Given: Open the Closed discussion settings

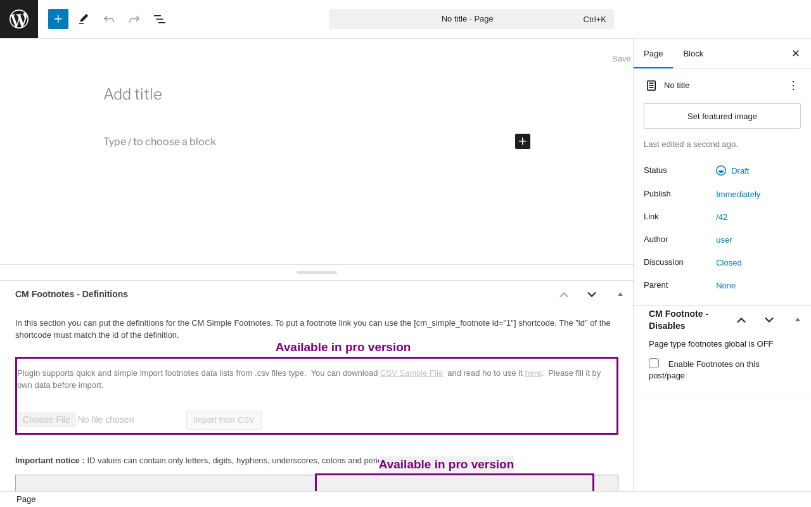Looking at the screenshot, I should point(729,262).
